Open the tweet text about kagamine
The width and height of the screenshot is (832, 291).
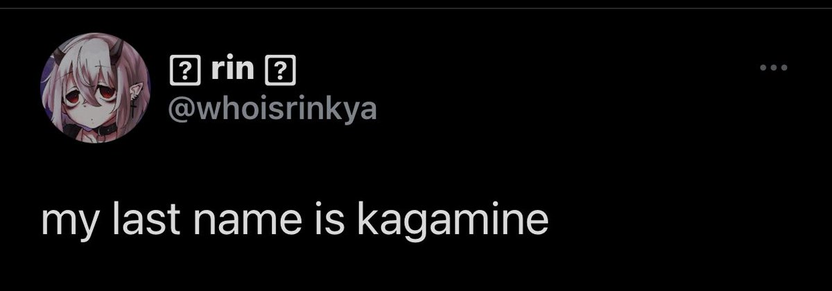[294, 223]
